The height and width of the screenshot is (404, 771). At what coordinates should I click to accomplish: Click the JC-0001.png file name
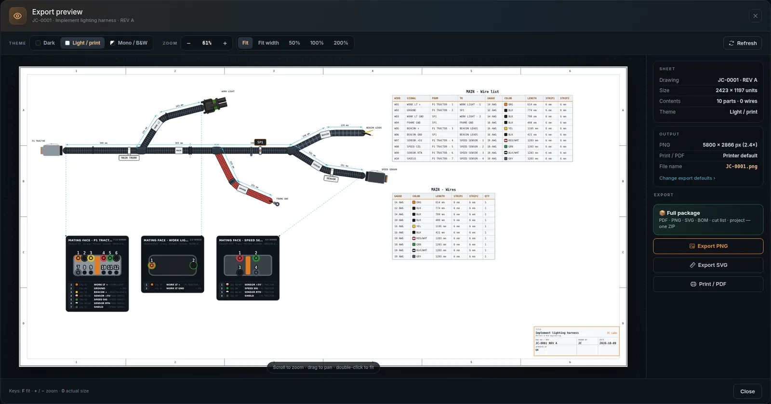tap(741, 167)
